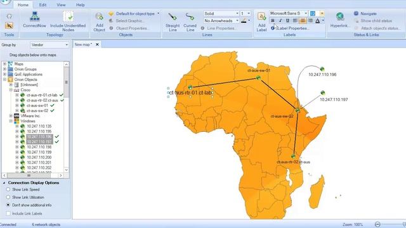Align label text center

[x=303, y=20]
